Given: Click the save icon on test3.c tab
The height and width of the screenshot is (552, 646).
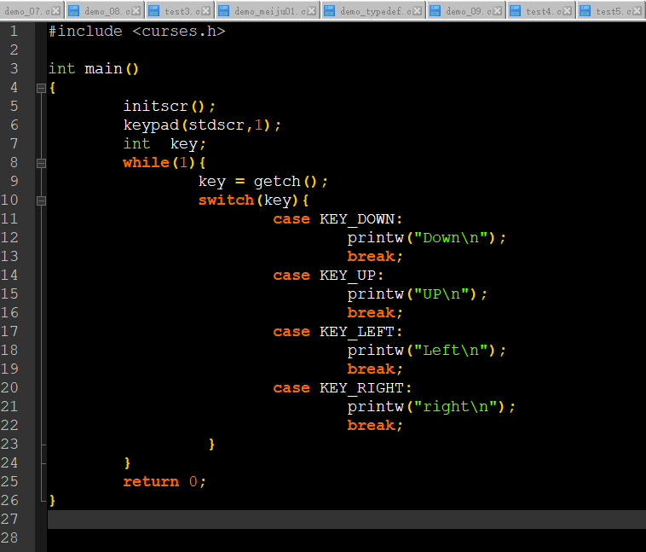Looking at the screenshot, I should pos(153,11).
